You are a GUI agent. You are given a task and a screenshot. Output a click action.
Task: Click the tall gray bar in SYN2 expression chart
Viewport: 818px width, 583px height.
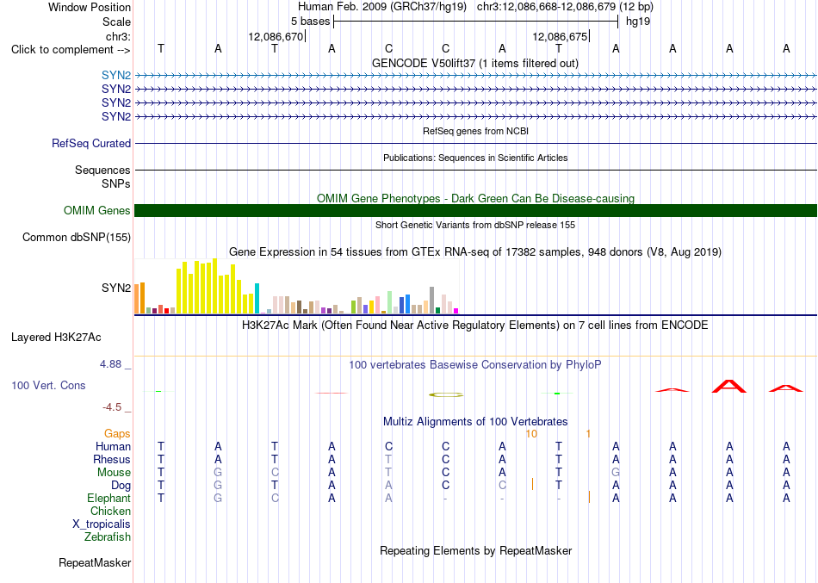pyautogui.click(x=432, y=301)
